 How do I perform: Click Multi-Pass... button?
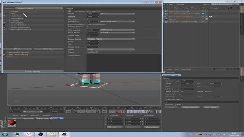tap(49, 49)
